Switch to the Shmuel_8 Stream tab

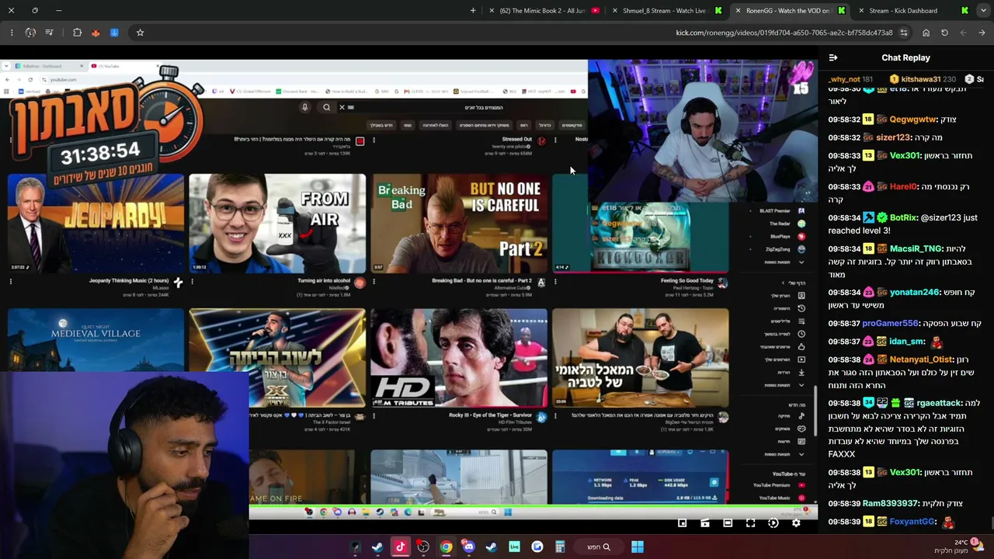[668, 11]
